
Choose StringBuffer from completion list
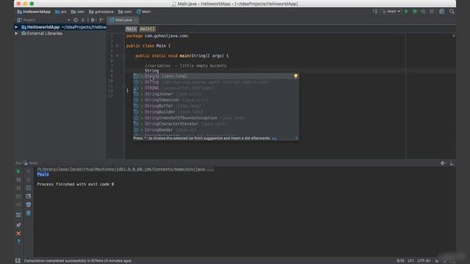click(x=216, y=106)
